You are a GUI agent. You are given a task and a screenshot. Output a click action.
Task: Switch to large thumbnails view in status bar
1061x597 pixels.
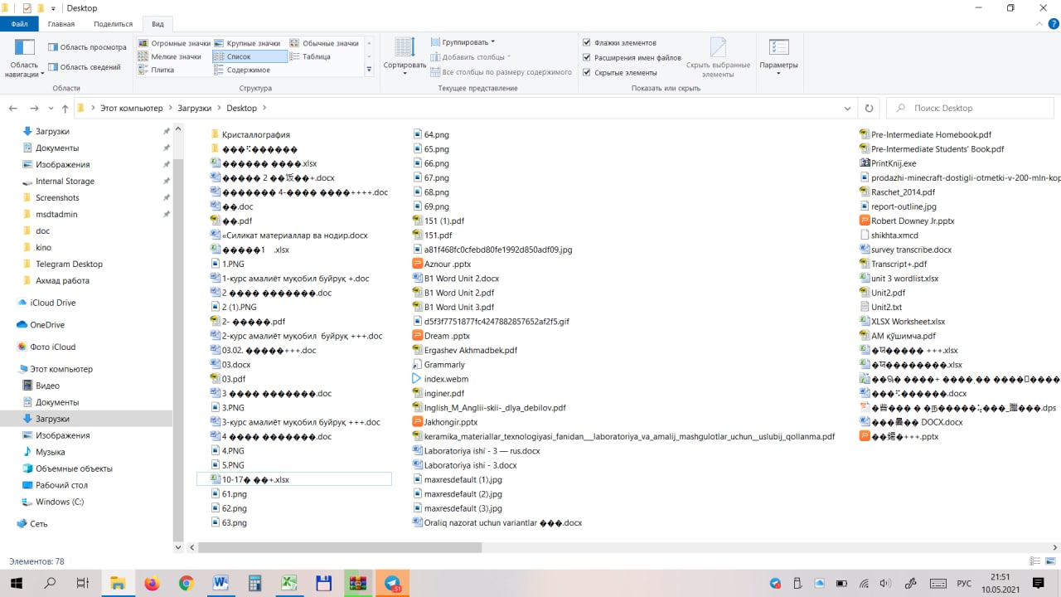(1050, 561)
